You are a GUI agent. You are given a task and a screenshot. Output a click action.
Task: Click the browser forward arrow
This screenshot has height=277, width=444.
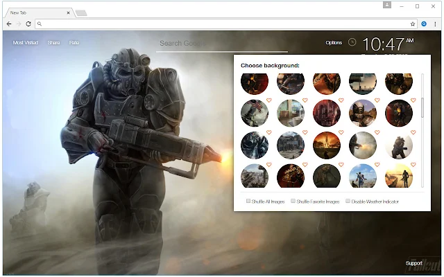[x=19, y=24]
